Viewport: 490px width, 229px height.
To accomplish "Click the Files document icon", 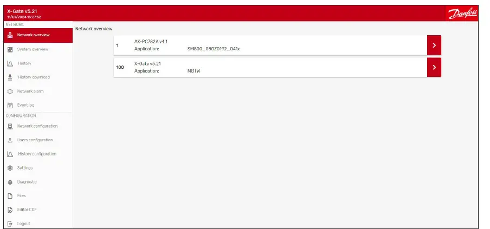I will coord(10,196).
